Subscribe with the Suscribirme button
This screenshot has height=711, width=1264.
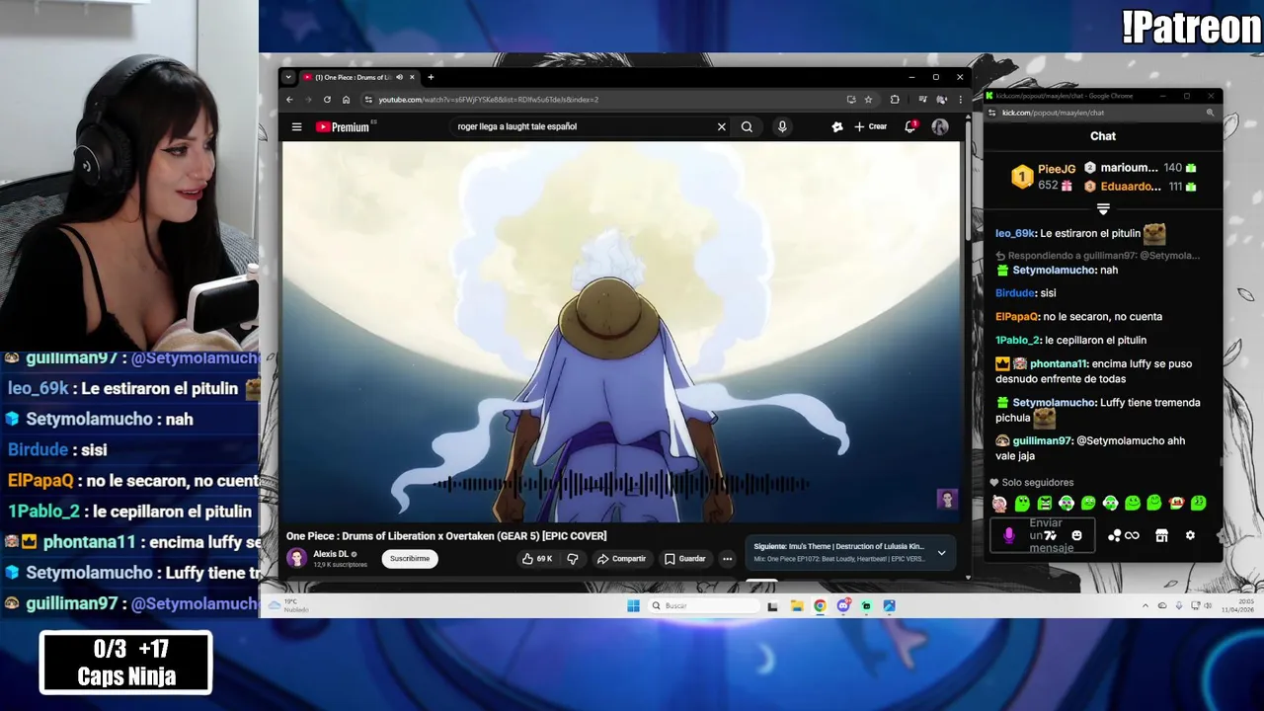coord(410,558)
